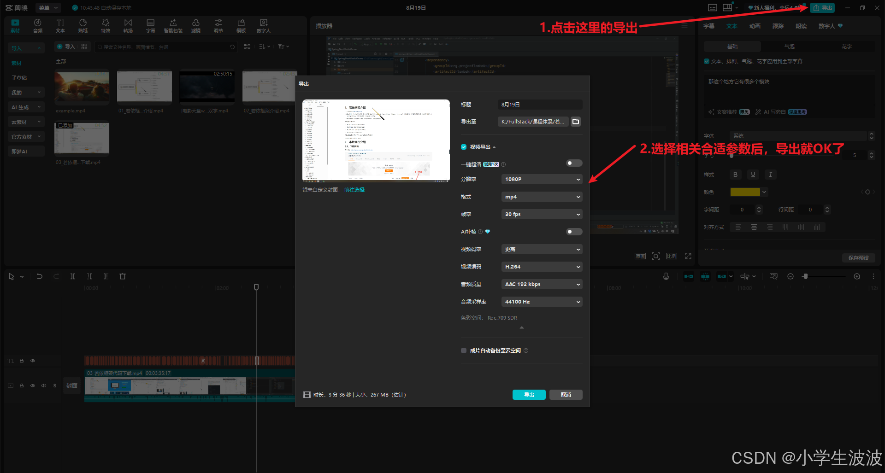885x473 pixels.
Task: Open the 视频编码 H.264 dropdown
Action: [542, 267]
